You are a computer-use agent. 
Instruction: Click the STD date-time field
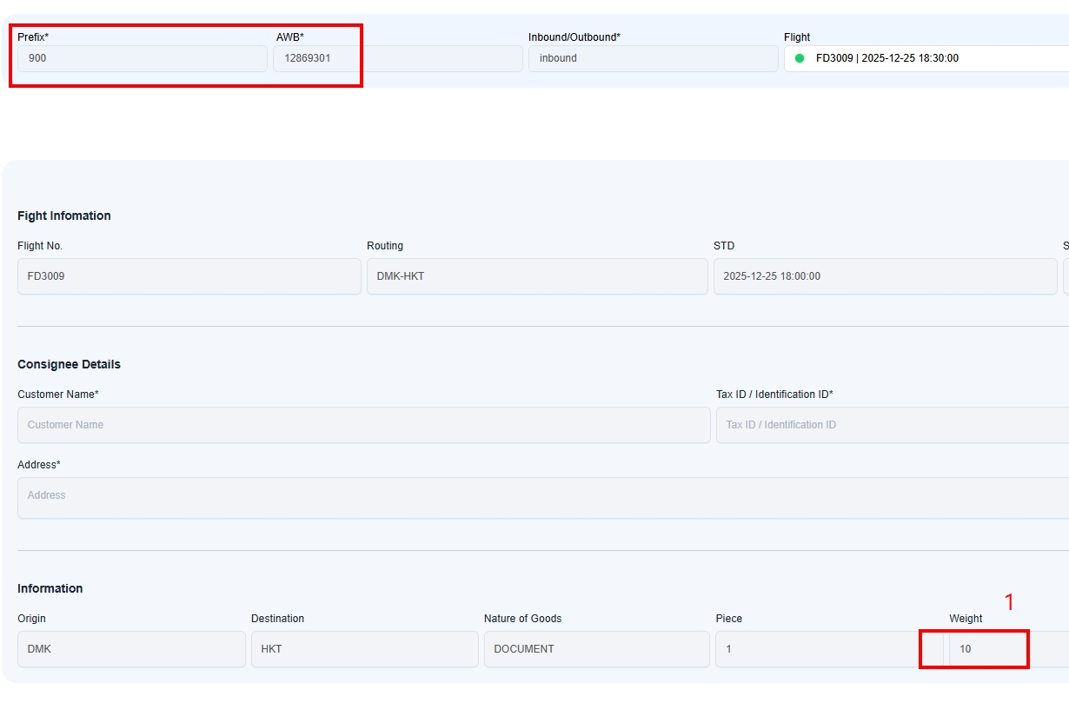coord(885,276)
